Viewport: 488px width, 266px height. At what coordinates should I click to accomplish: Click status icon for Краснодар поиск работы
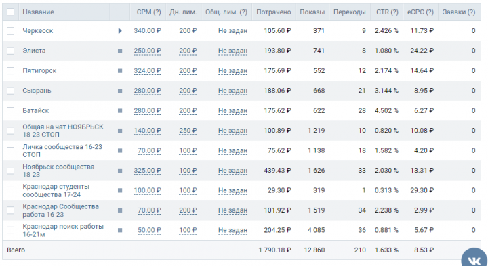pos(120,230)
